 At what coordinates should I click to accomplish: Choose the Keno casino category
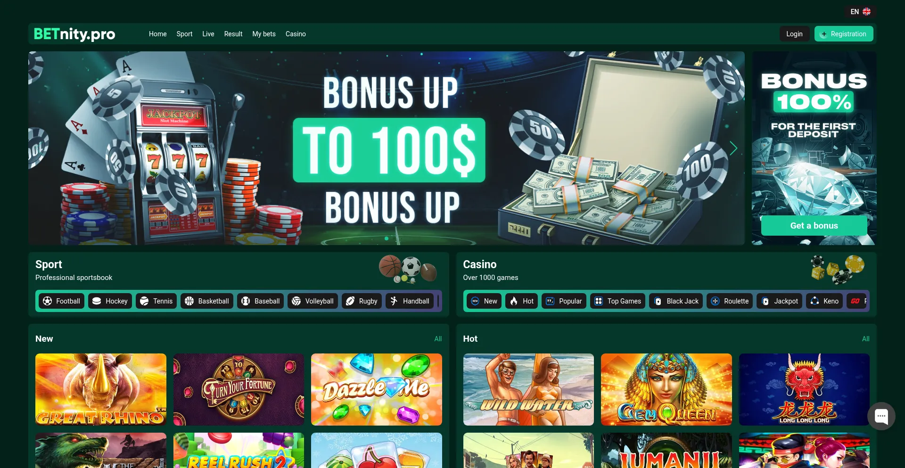click(x=824, y=301)
